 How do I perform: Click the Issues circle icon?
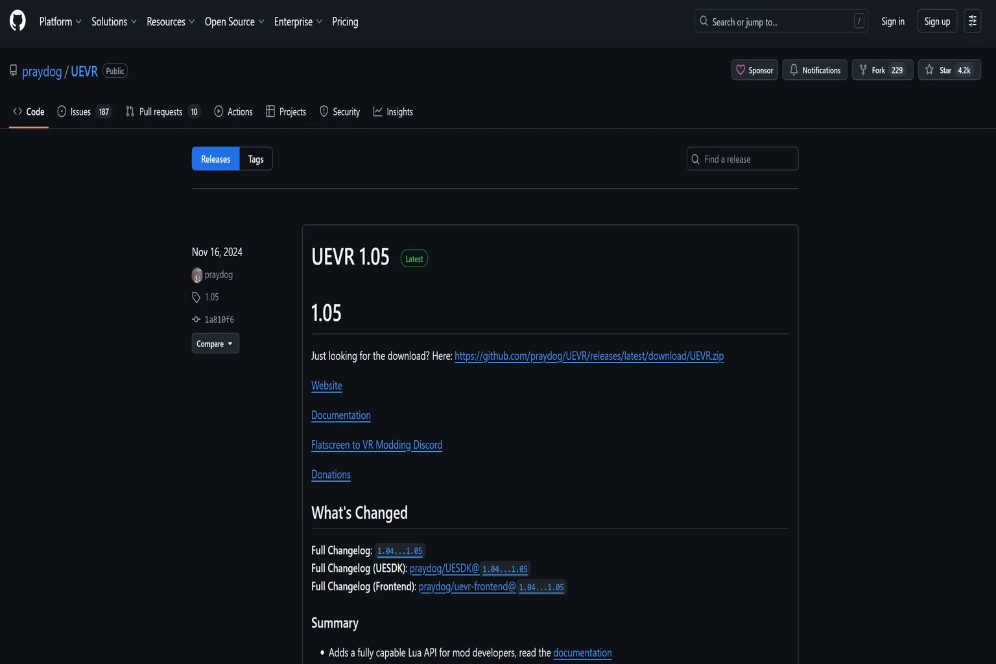(62, 112)
